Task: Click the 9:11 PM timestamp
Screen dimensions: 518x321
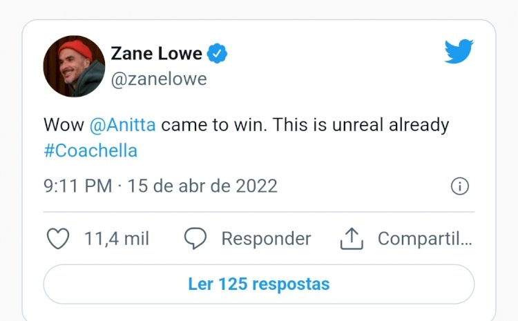Action: [78, 186]
